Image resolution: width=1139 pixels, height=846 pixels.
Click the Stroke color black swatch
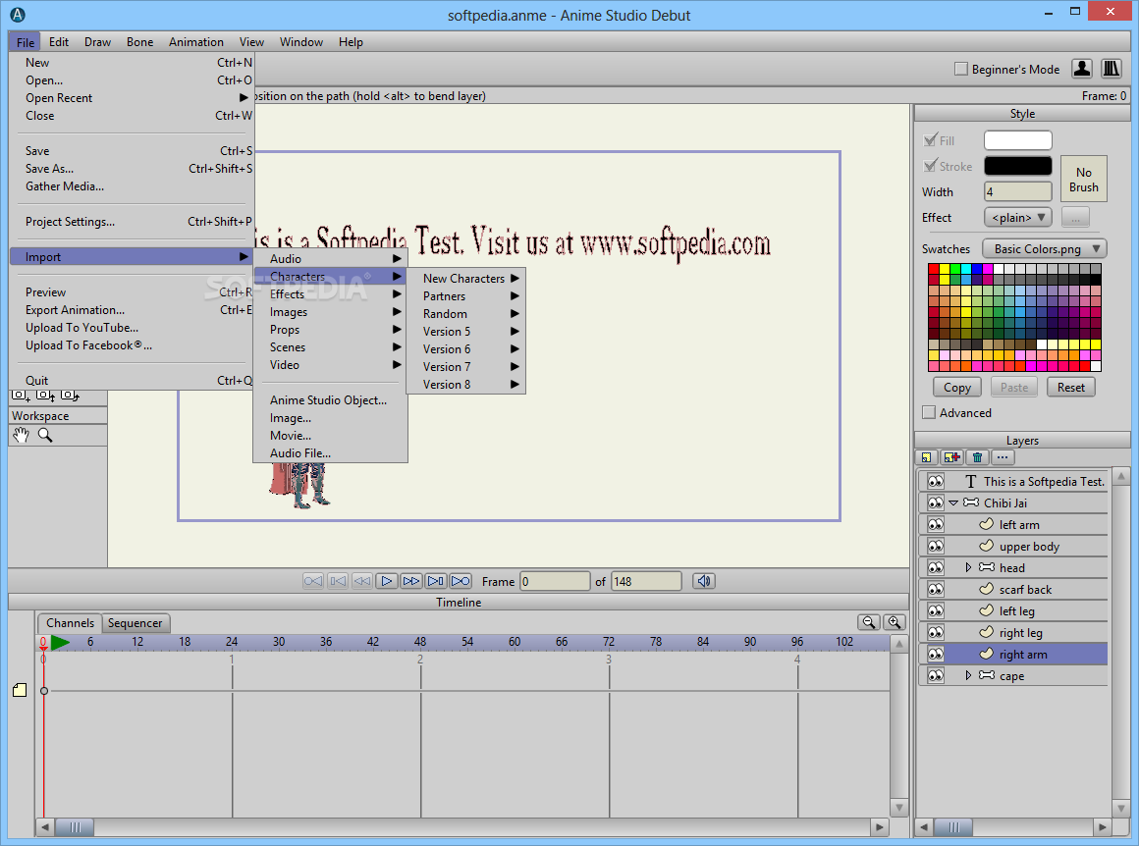click(x=1017, y=166)
